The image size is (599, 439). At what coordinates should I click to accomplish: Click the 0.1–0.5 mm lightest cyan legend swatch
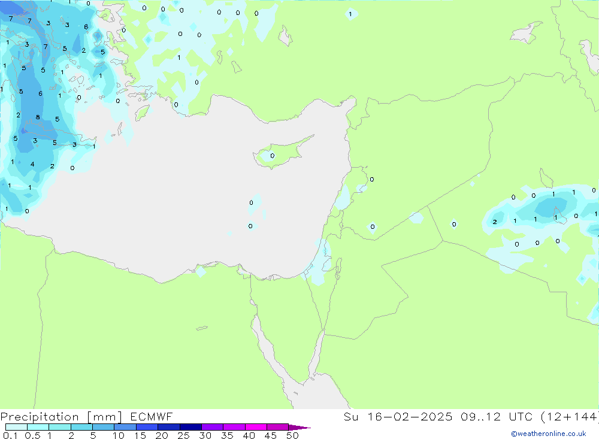point(16,427)
